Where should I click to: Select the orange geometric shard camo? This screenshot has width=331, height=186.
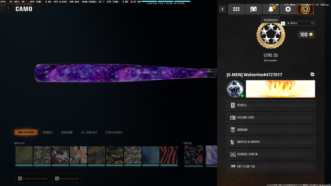pyautogui.click(x=78, y=155)
